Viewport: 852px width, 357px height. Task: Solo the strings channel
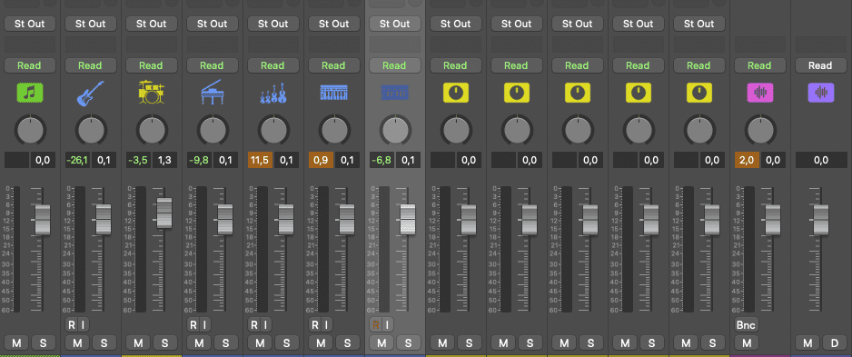click(286, 342)
